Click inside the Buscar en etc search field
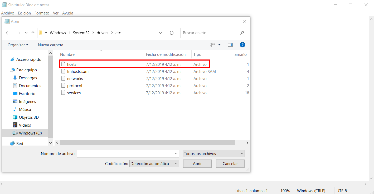 pos(208,33)
